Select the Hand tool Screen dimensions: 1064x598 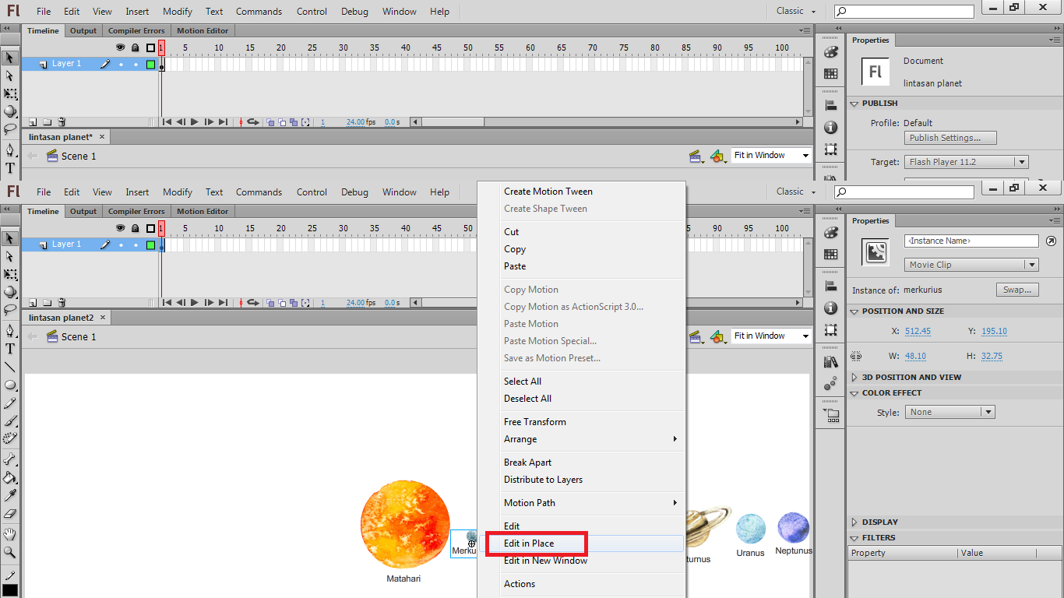[10, 534]
